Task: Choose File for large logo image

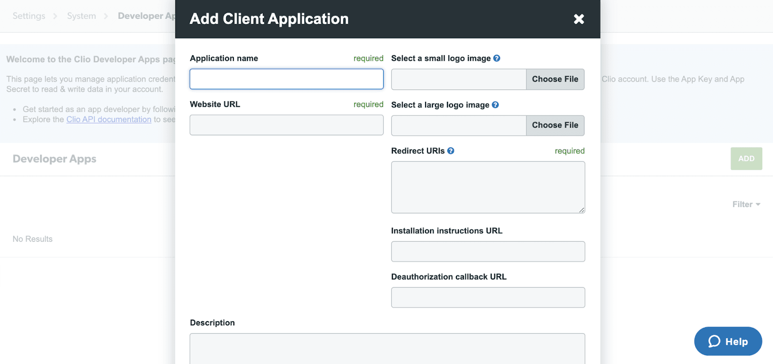Action: pyautogui.click(x=555, y=125)
